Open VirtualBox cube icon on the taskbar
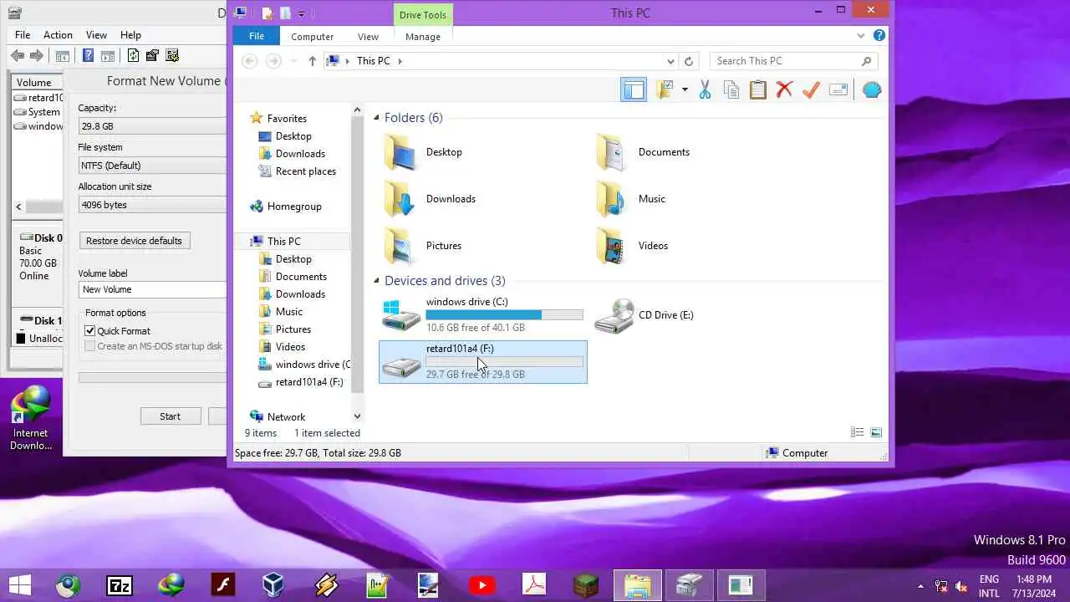Viewport: 1070px width, 602px height. (273, 585)
